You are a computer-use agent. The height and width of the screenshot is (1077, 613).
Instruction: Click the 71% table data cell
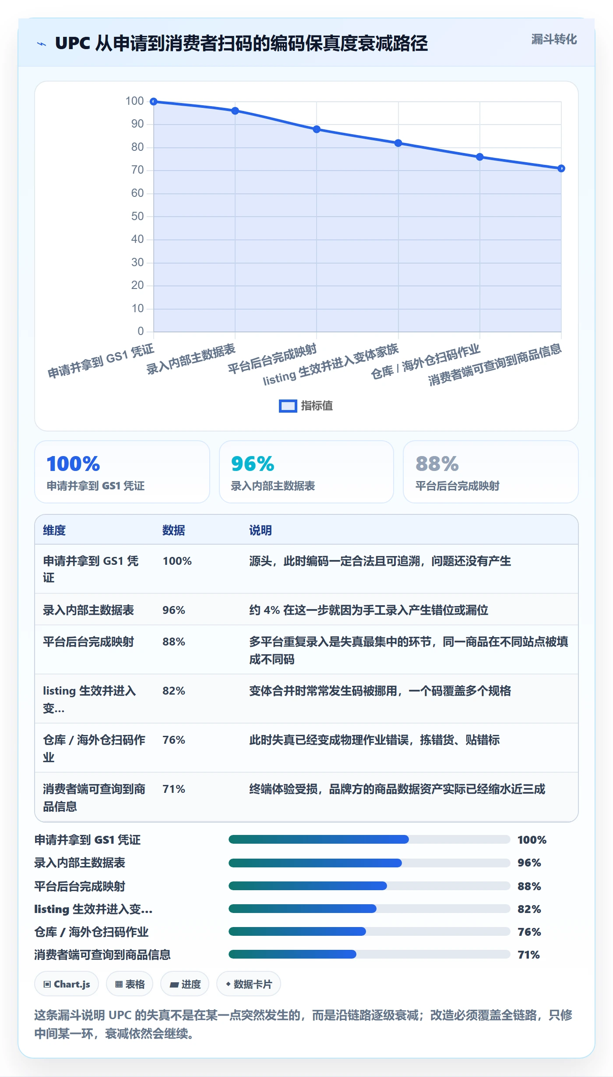point(174,789)
